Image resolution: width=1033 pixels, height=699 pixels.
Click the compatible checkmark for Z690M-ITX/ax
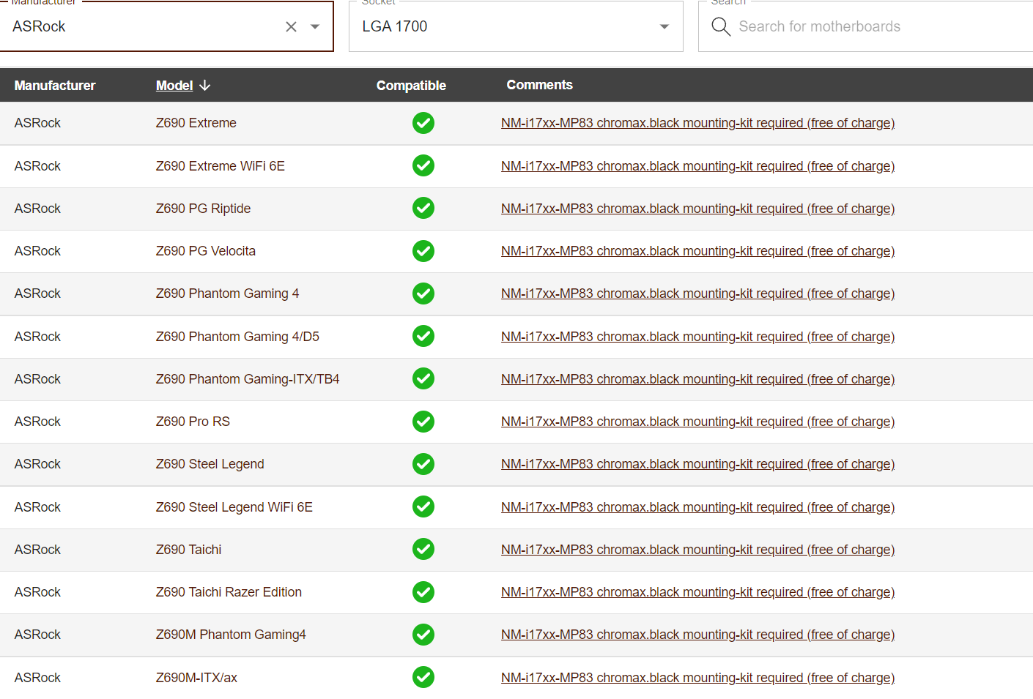click(423, 678)
